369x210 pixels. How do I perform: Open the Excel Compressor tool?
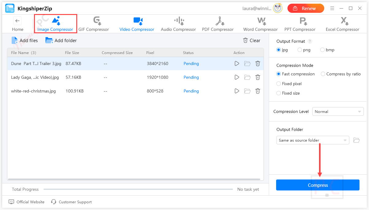[342, 24]
